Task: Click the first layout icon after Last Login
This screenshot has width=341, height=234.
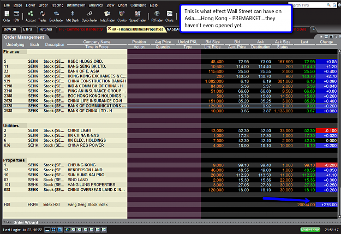Action: 47,230
